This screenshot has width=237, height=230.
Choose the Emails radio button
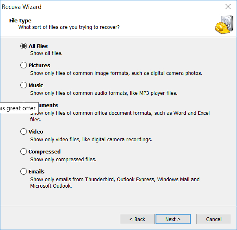24,171
